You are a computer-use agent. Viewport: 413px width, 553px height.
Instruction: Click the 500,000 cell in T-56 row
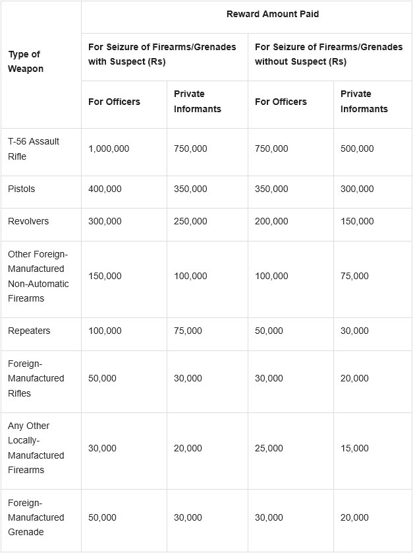(x=356, y=149)
